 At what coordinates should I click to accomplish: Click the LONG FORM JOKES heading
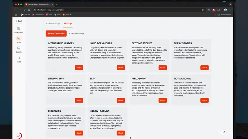point(101,43)
